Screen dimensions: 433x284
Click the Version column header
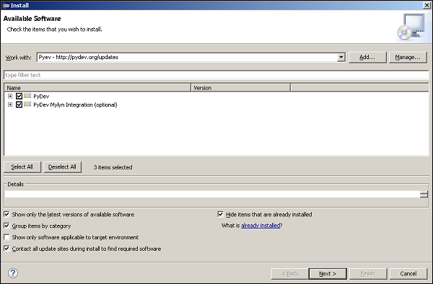pyautogui.click(x=240, y=88)
